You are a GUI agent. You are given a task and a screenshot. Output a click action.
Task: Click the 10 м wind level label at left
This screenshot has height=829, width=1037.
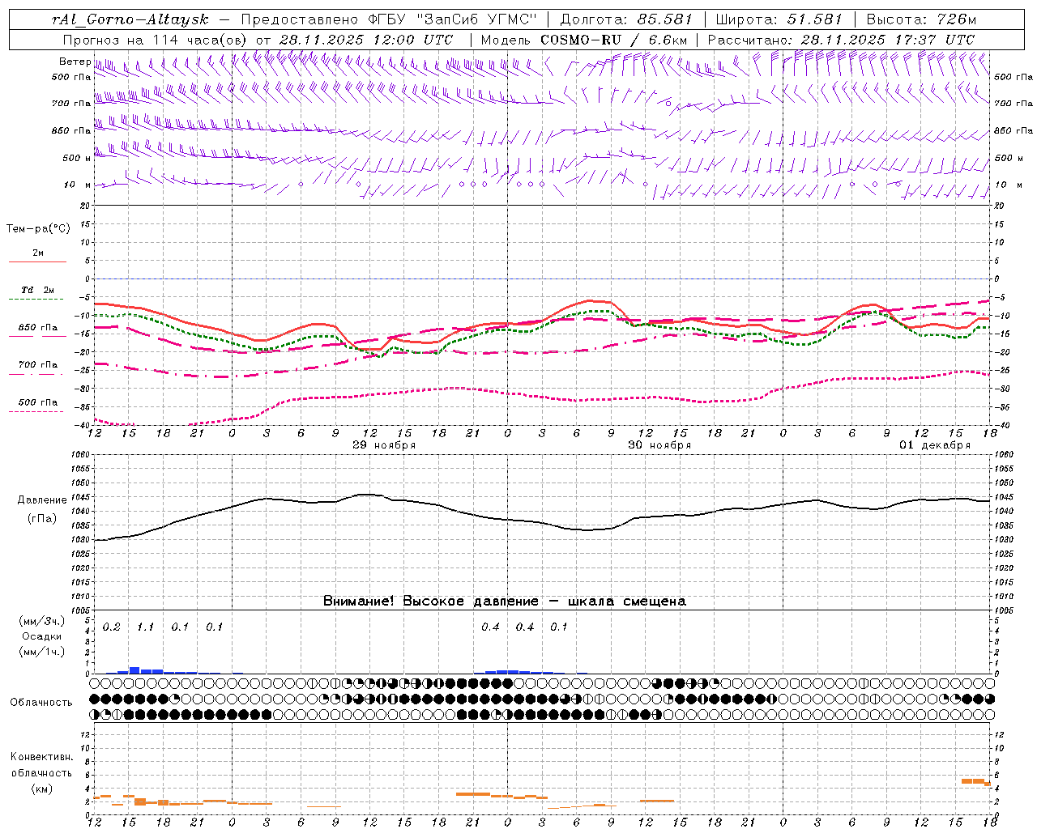click(77, 185)
